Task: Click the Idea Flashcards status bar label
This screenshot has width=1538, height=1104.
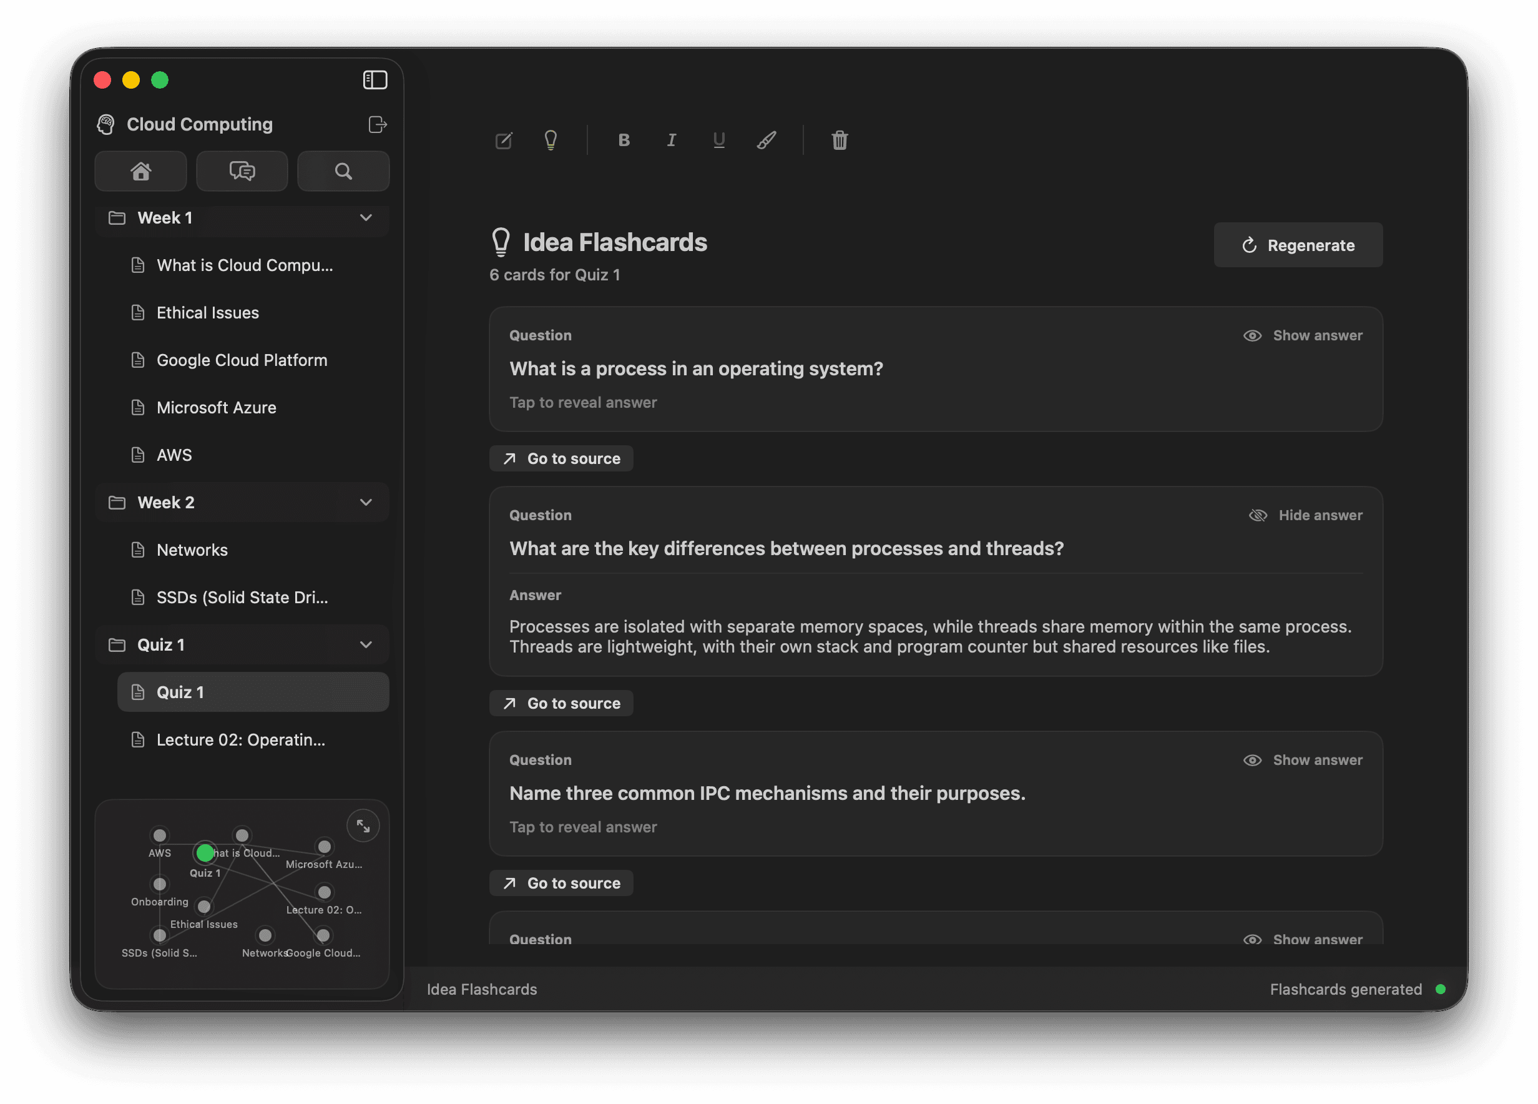Action: coord(481,990)
